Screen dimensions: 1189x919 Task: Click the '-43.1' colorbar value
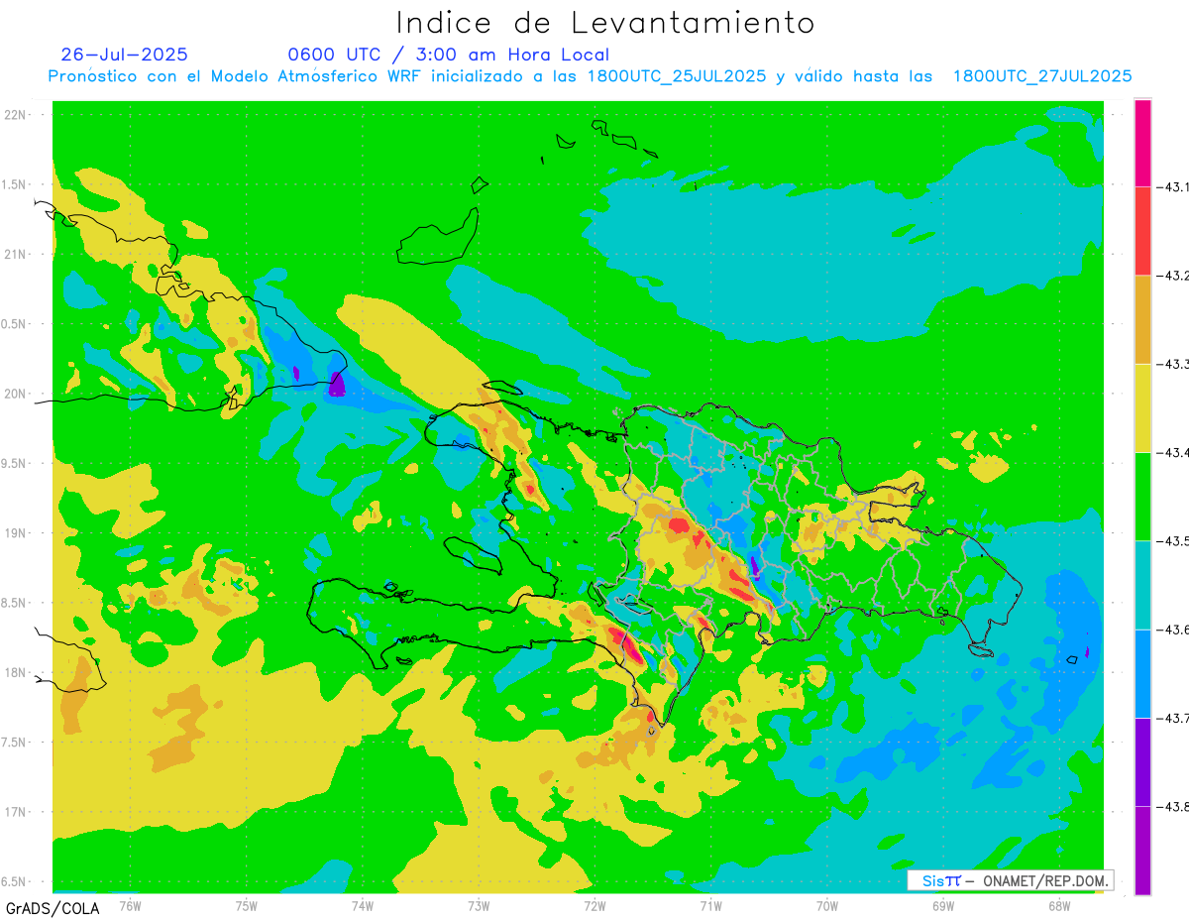(1175, 186)
